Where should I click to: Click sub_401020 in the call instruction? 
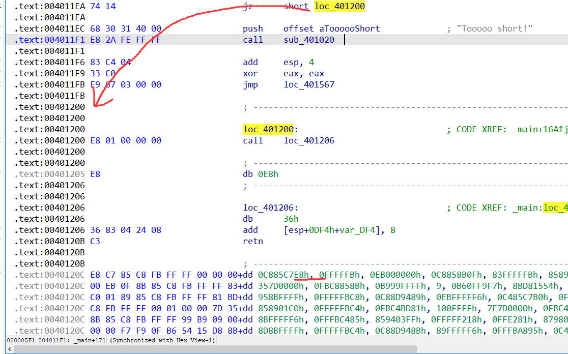309,40
